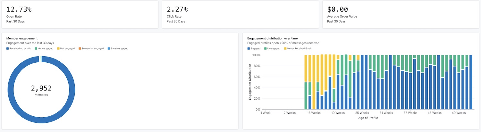Viewport: 481px width, 132px height.
Task: Click the "13 Weeks" axis label
Action: coord(314,113)
